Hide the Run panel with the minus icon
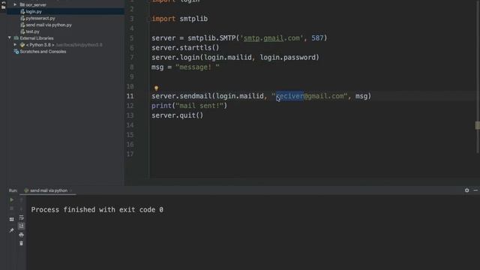Screen dimensions: 480x270 475,190
